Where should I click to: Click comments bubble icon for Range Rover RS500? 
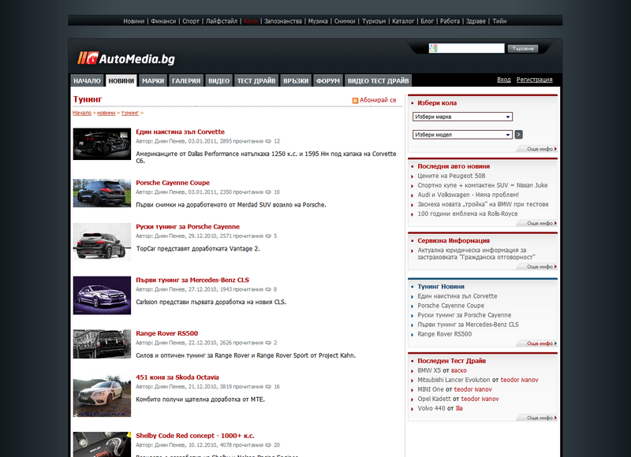268,343
